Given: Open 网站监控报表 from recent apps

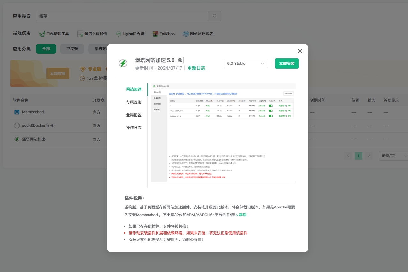Looking at the screenshot, I should click(x=198, y=34).
